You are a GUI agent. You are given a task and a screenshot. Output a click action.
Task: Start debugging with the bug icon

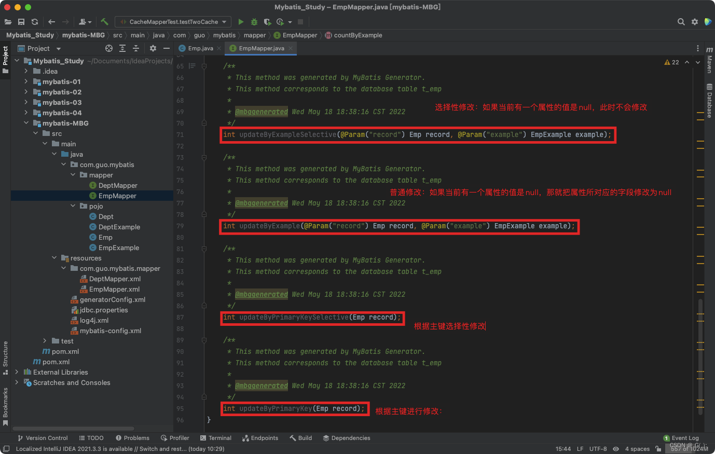pyautogui.click(x=254, y=22)
